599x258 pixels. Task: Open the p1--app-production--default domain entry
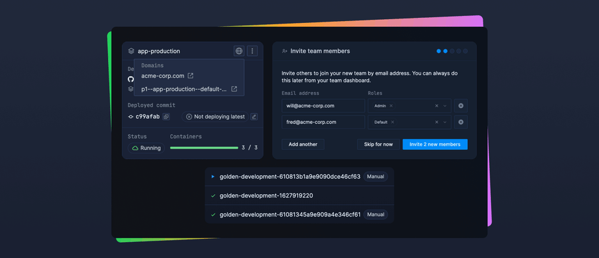tap(189, 89)
